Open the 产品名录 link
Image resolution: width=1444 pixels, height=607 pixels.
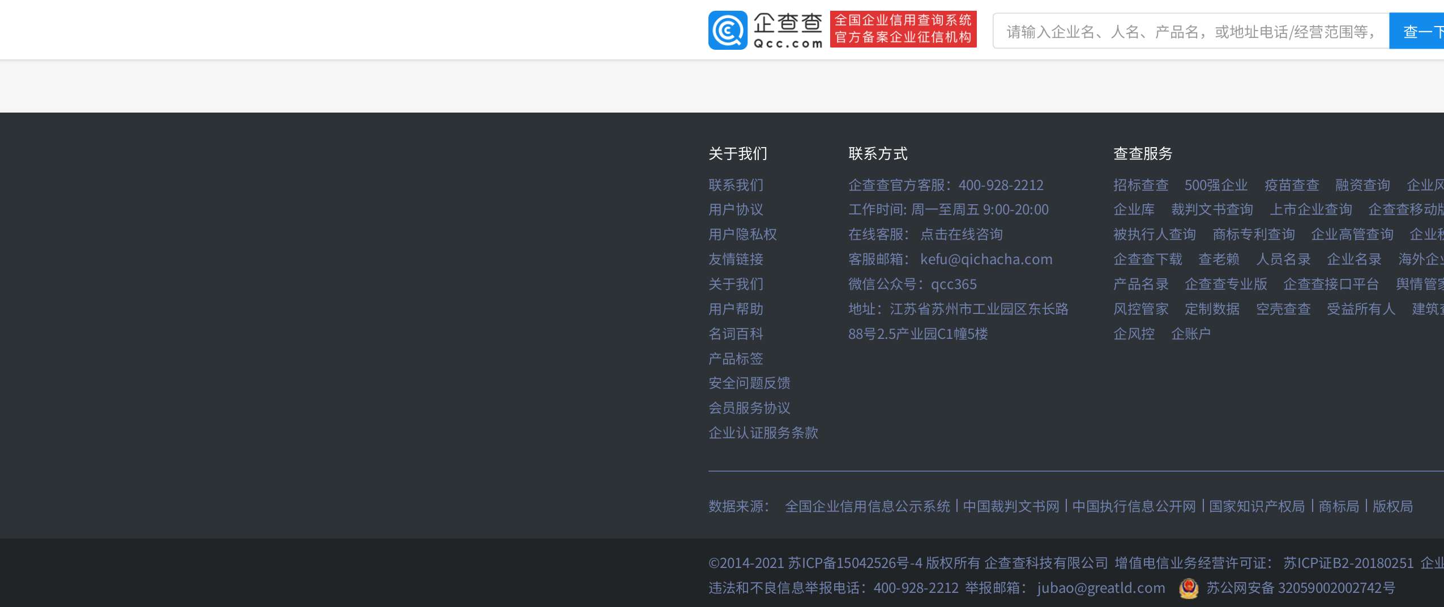tap(1140, 284)
